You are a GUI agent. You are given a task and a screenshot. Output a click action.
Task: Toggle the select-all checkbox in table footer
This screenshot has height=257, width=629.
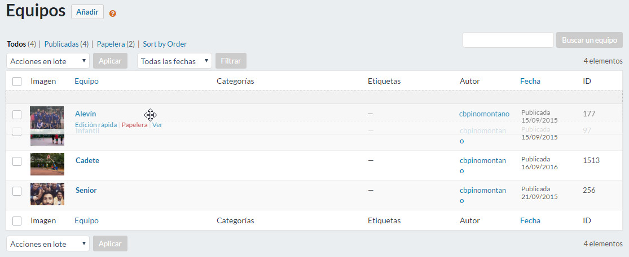point(17,221)
